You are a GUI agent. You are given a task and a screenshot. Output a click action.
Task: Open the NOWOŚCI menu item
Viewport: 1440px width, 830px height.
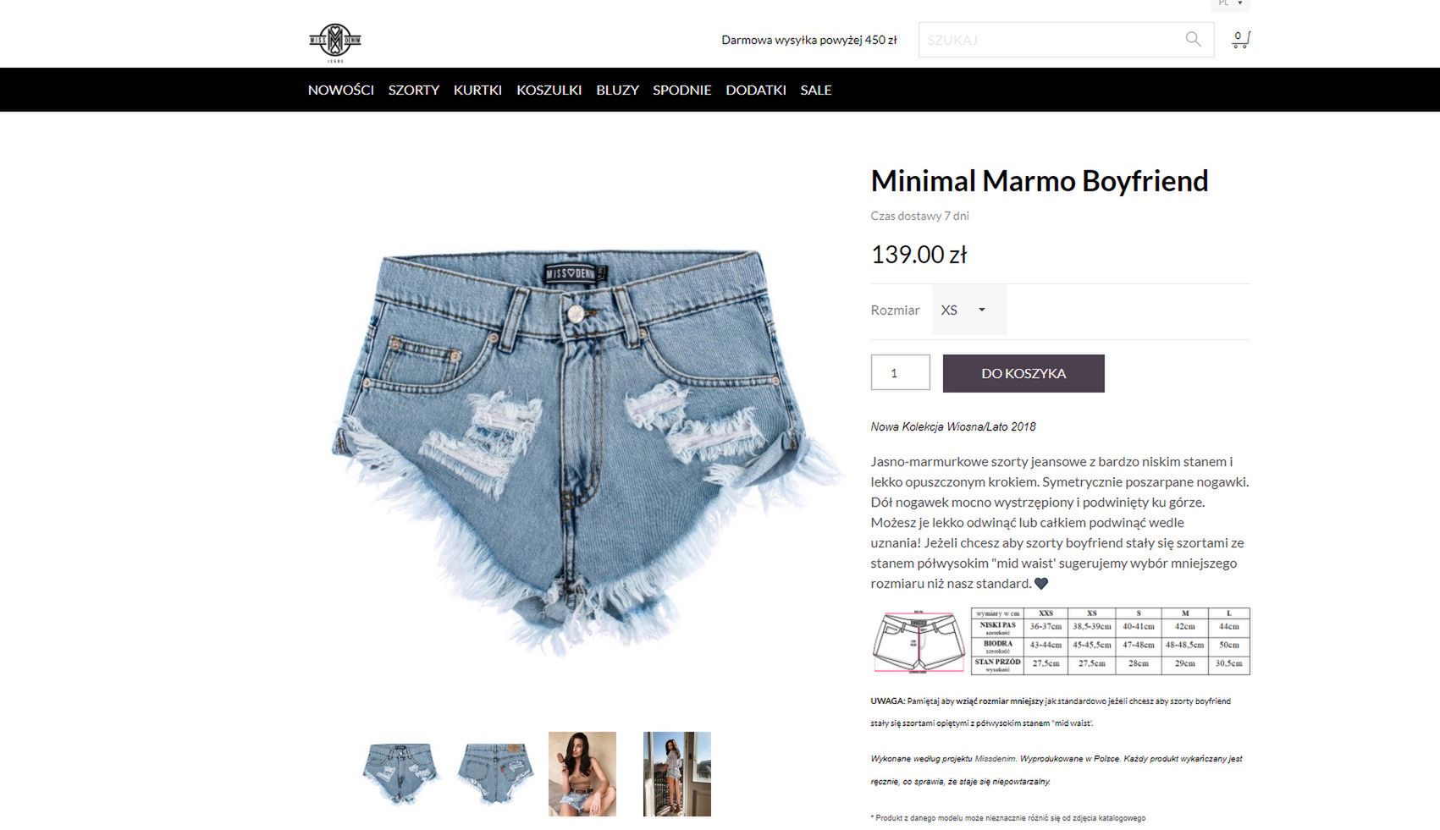(340, 90)
